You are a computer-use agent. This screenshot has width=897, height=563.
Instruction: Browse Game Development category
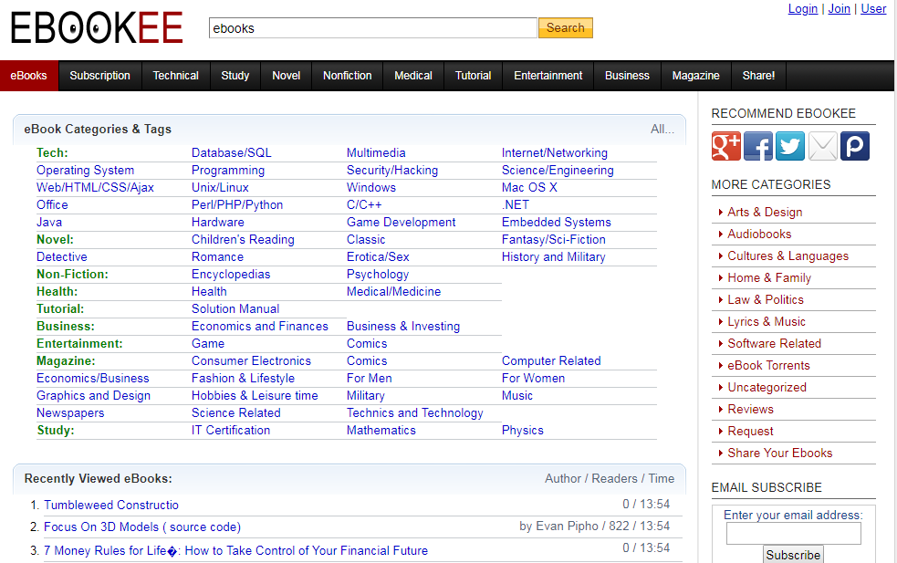coord(401,222)
